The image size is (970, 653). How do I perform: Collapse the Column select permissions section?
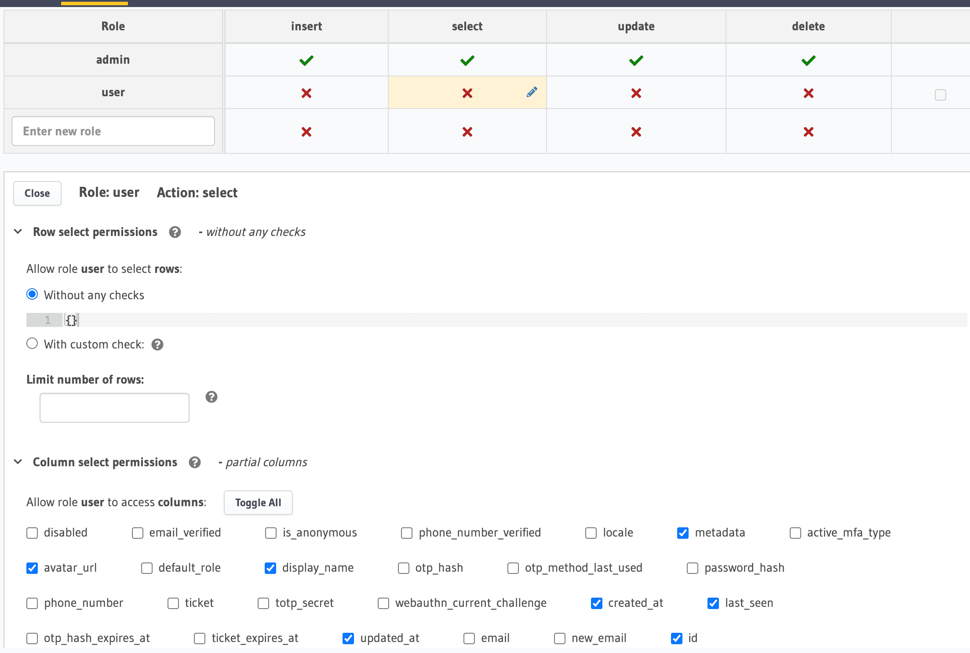(18, 462)
